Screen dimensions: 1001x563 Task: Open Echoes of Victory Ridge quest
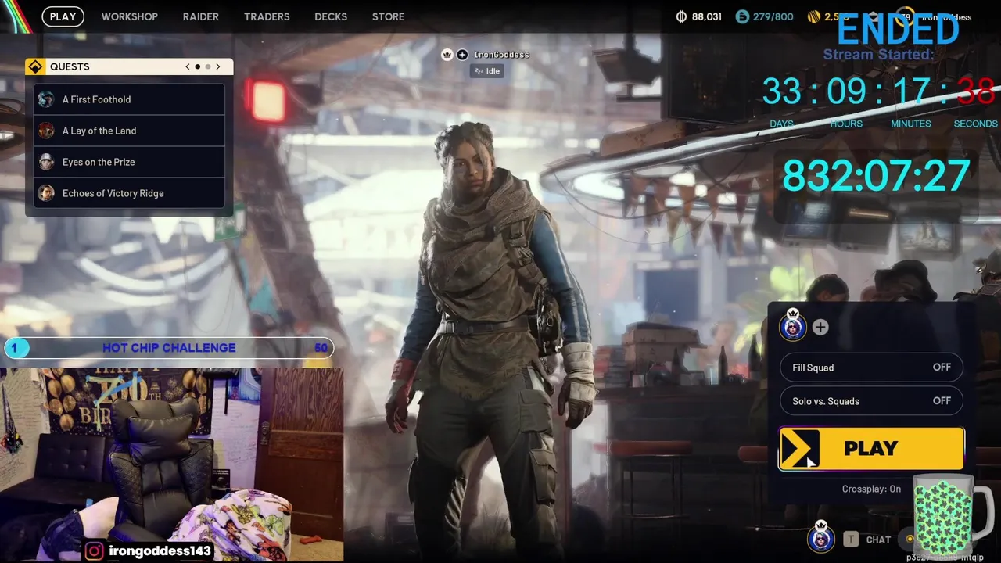(x=130, y=193)
